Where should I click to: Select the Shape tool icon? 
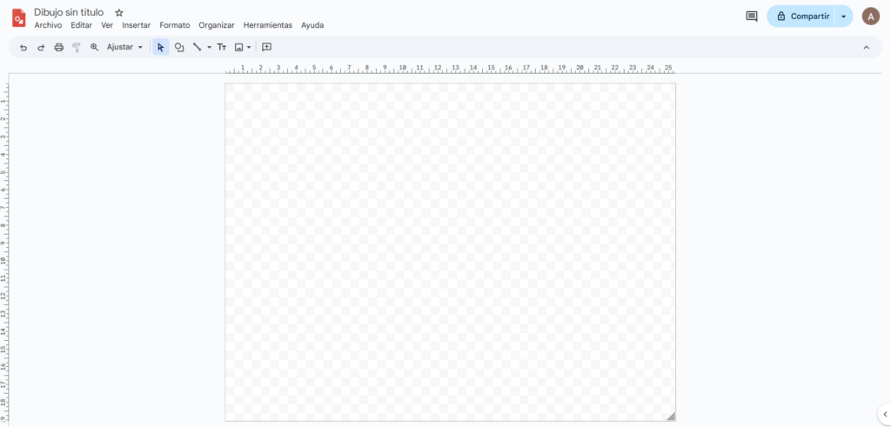[x=179, y=47]
